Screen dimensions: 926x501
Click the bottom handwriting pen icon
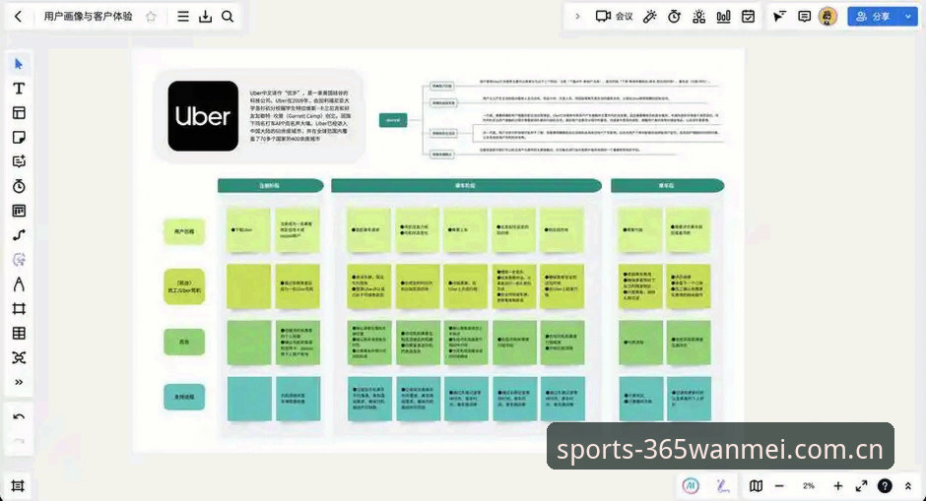[722, 485]
